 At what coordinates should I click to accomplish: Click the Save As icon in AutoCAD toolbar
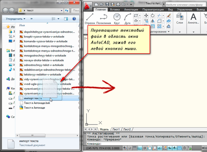[x=112, y=4]
